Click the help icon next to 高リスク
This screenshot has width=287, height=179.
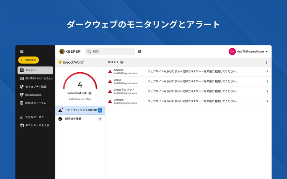(122, 62)
